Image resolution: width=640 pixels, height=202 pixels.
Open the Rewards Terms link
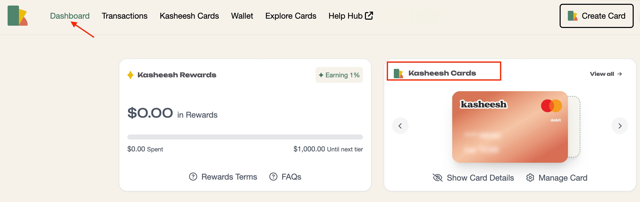229,177
